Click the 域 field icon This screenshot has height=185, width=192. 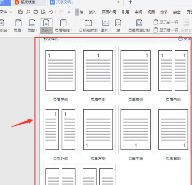point(118,23)
